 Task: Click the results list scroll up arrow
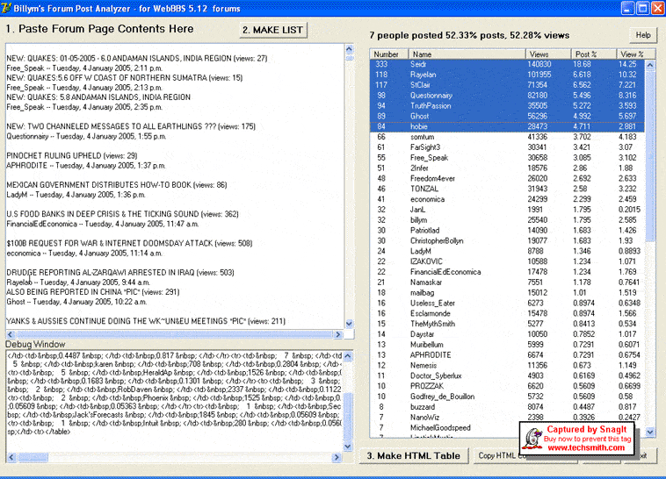pyautogui.click(x=650, y=65)
